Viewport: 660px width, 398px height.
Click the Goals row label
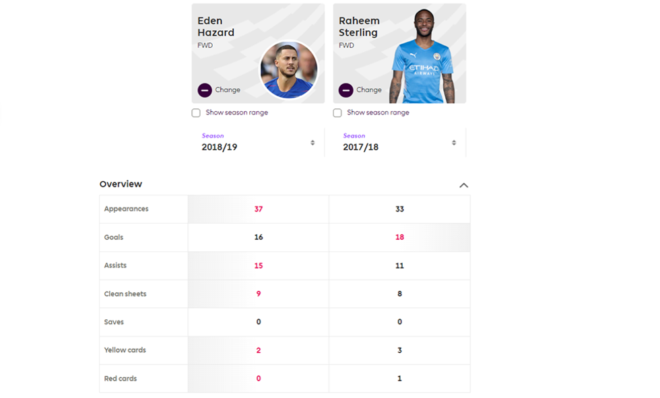pos(114,237)
